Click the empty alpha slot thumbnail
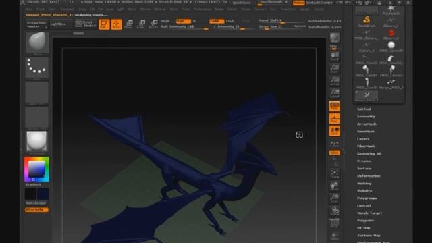Viewport: 432px width, 243px height. click(37, 92)
